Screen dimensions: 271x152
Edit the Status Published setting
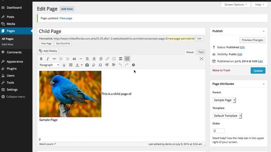[x=242, y=47]
